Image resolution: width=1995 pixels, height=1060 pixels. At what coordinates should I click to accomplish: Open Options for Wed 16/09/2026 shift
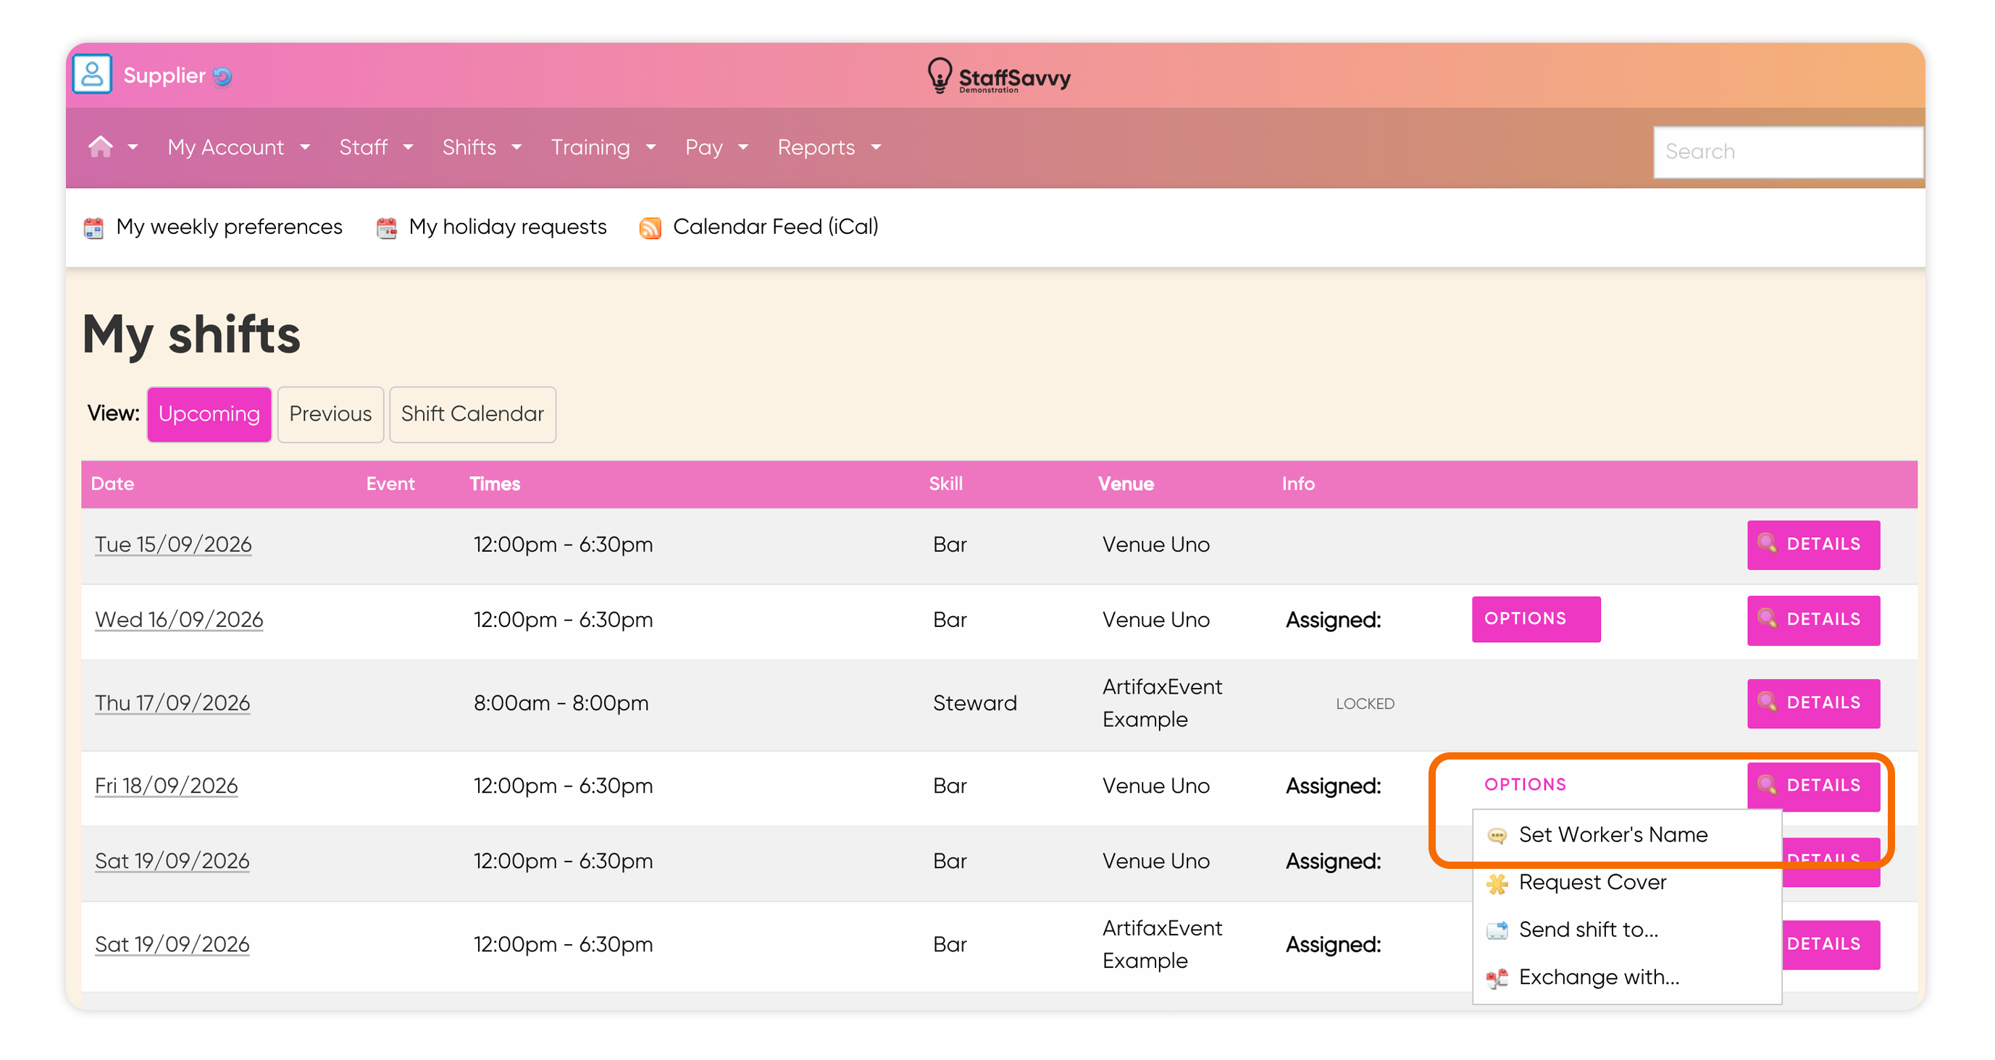pyautogui.click(x=1536, y=618)
